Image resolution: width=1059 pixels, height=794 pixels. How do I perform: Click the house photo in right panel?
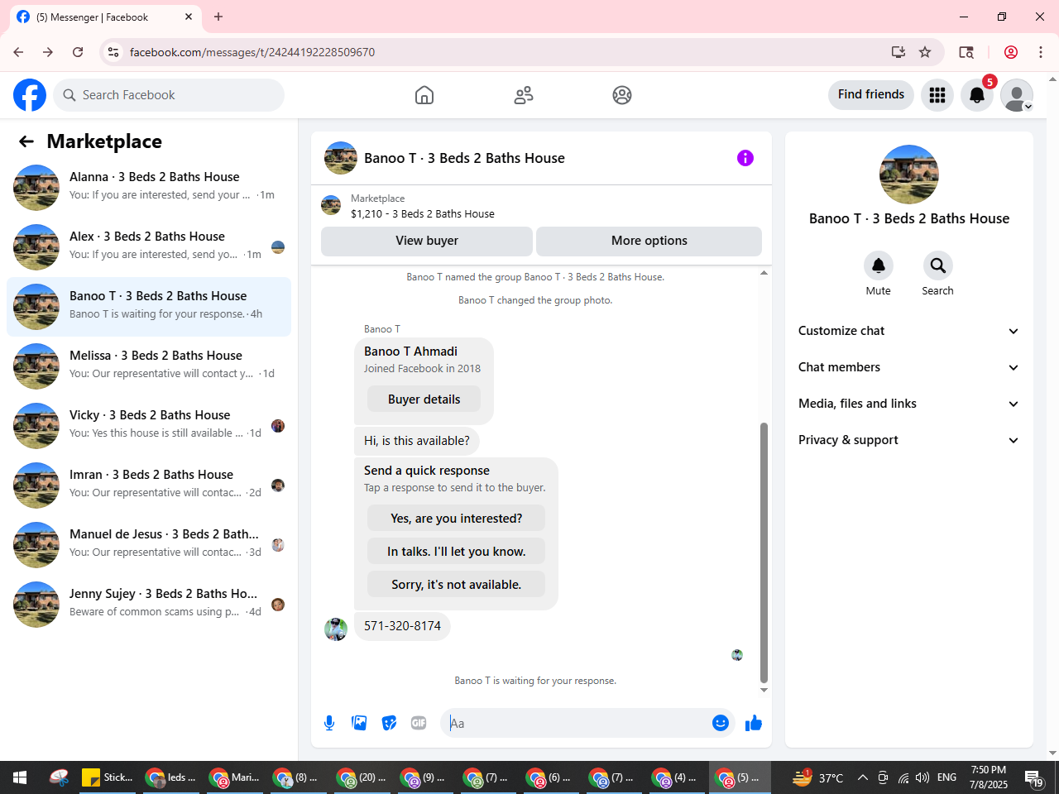(909, 175)
